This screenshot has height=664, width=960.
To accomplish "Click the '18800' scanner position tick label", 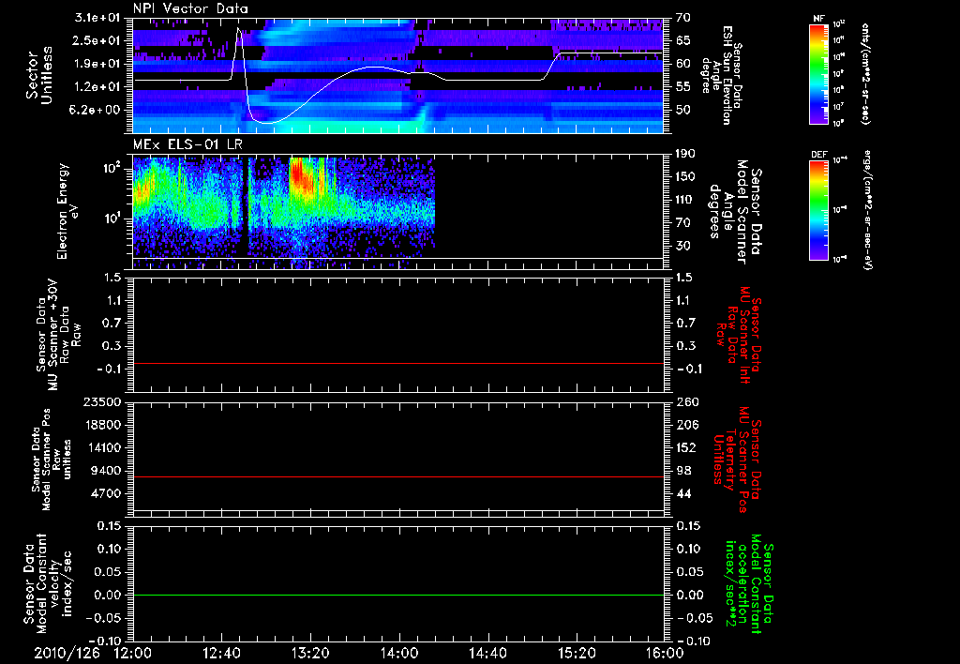I will point(102,425).
